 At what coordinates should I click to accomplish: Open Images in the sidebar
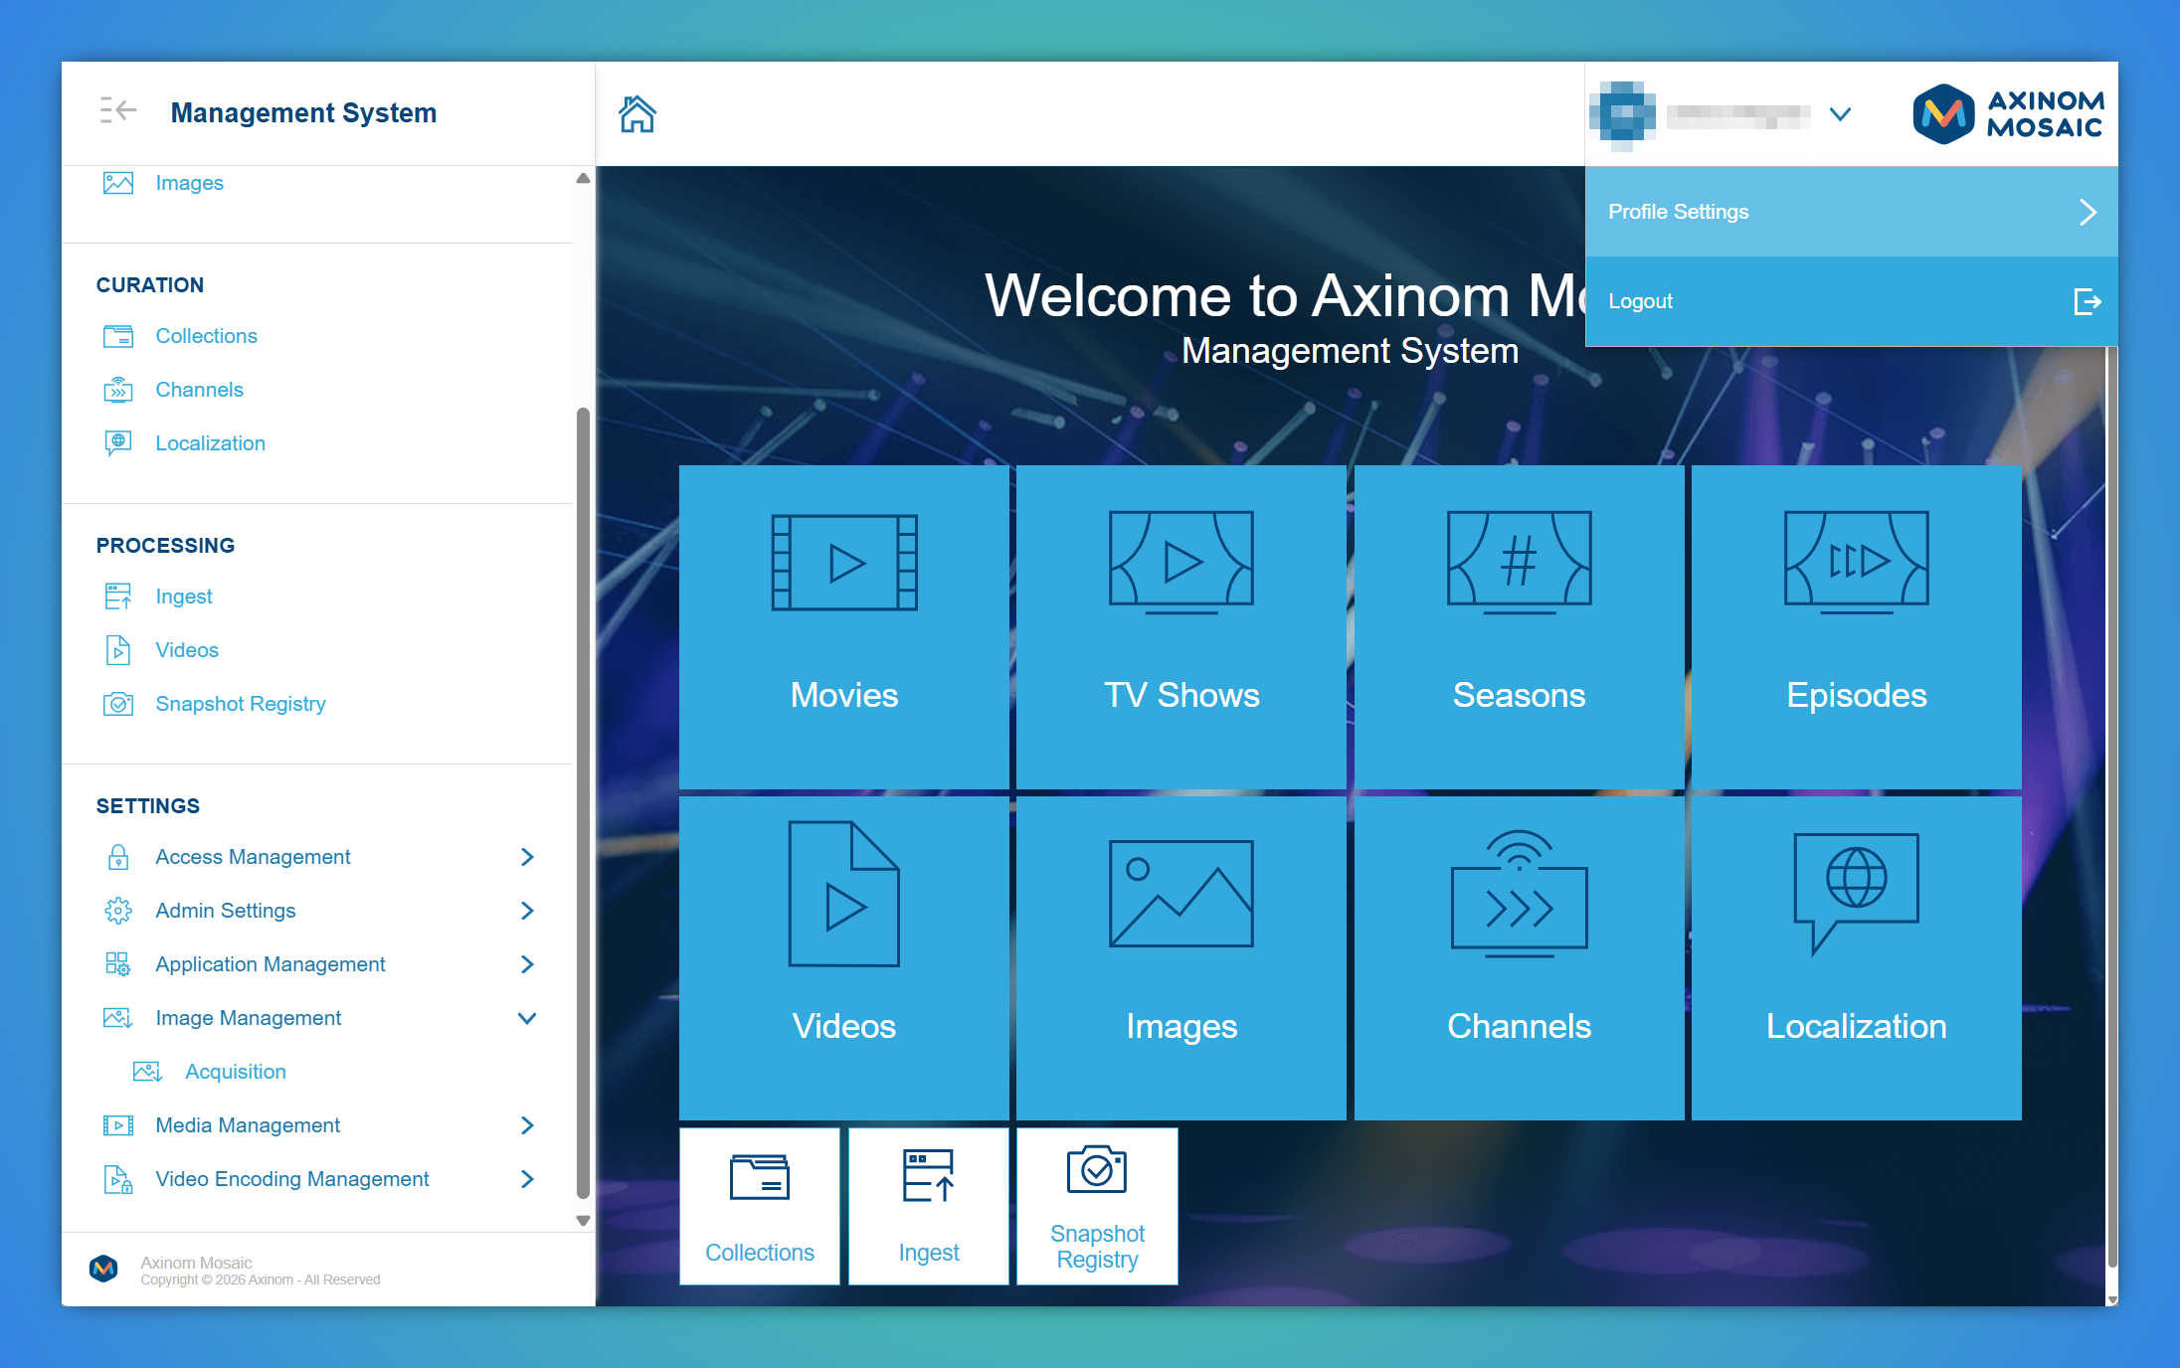pos(189,183)
